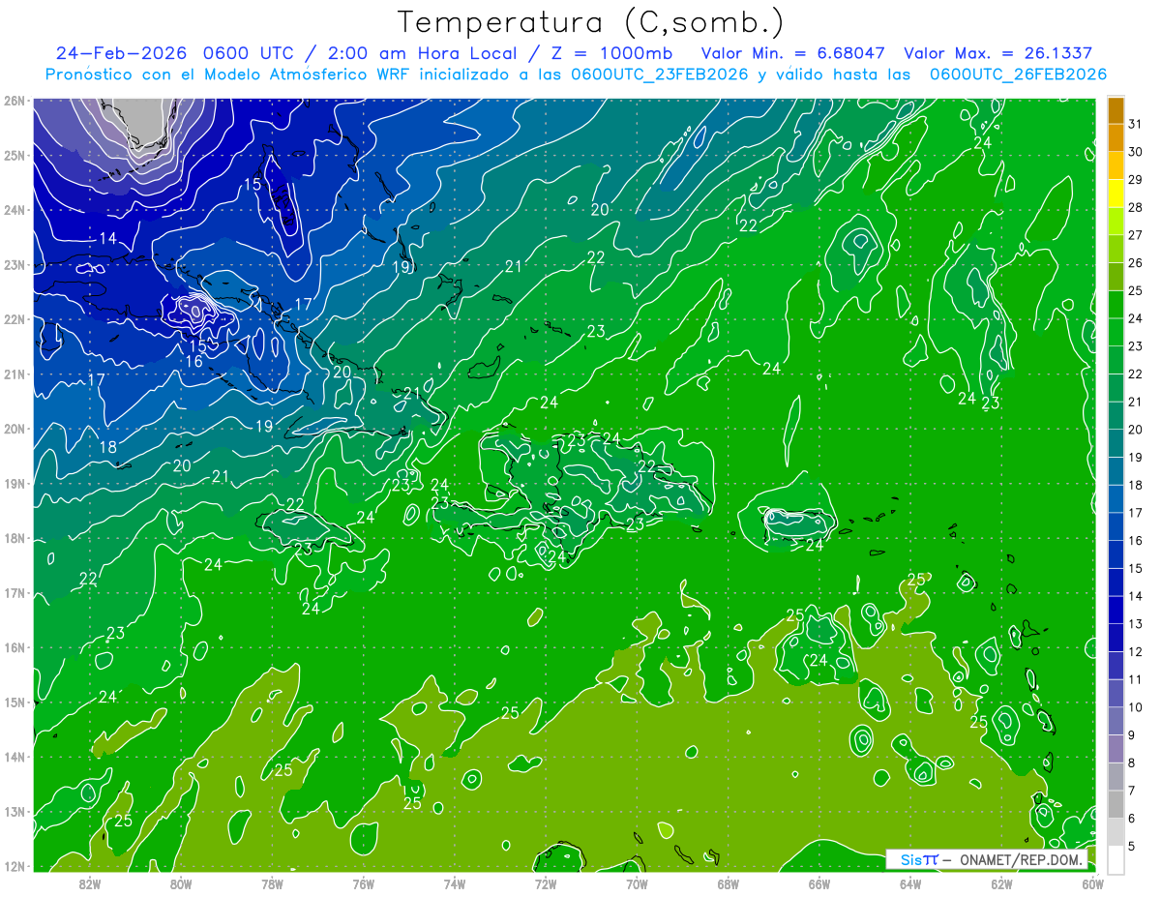Image resolution: width=1161 pixels, height=897 pixels.
Task: Click the latitude axis label "20N"
Action: [14, 429]
